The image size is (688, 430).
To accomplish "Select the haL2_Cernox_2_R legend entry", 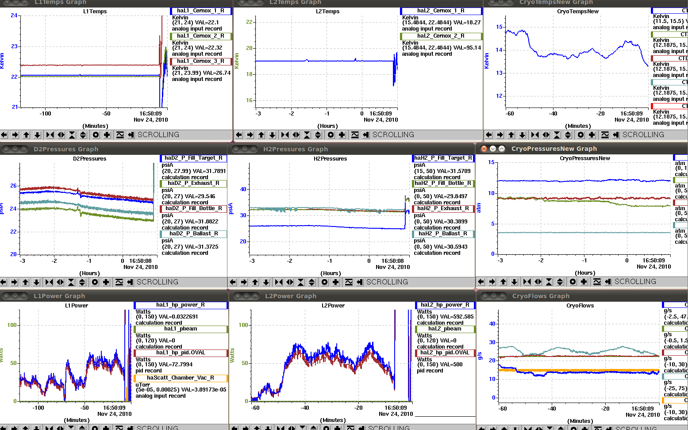I will (x=441, y=36).
